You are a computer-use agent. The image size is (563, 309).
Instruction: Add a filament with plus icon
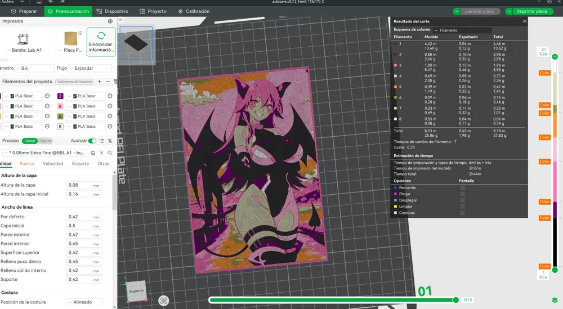[100, 82]
